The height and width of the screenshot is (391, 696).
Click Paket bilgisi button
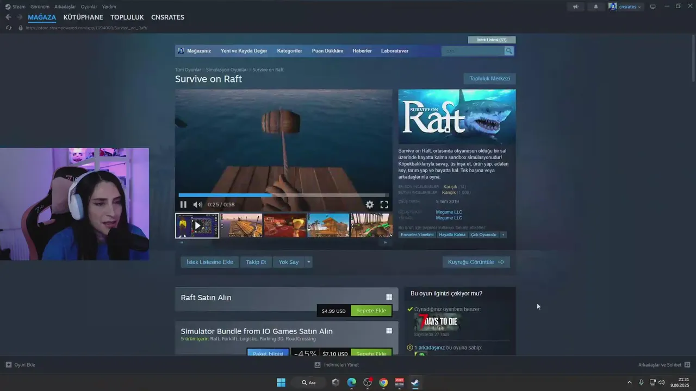[x=268, y=354]
